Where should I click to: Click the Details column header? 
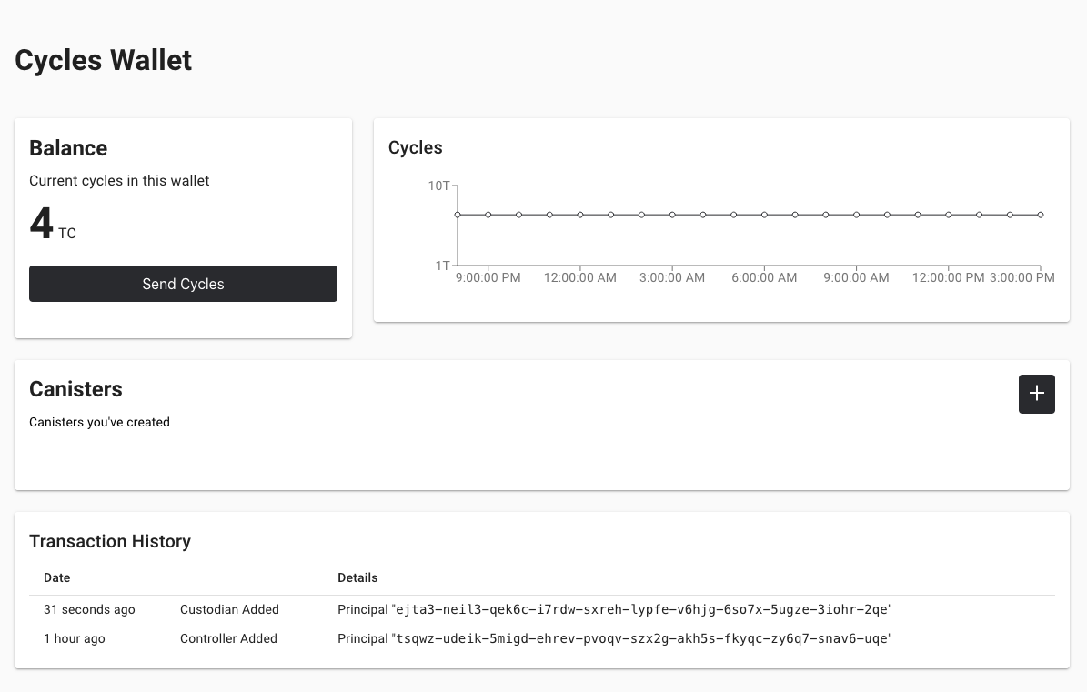pyautogui.click(x=357, y=577)
